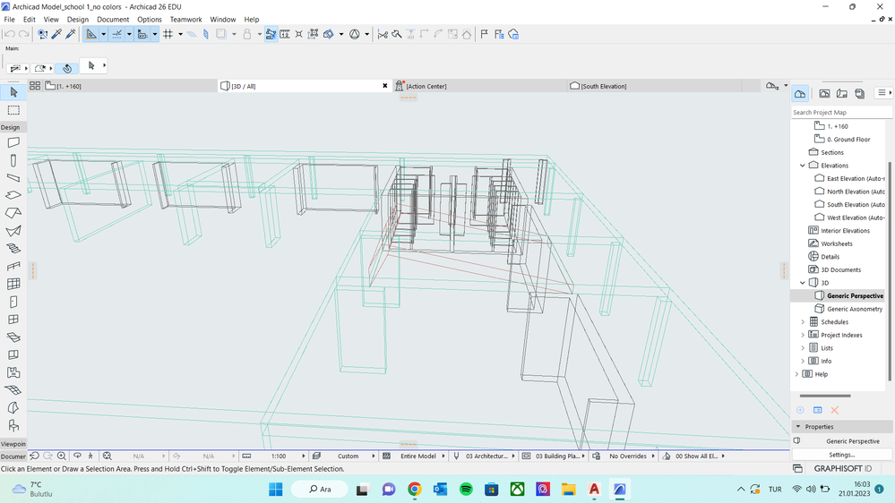Open the Teamwork menu
This screenshot has width=895, height=503.
click(186, 19)
